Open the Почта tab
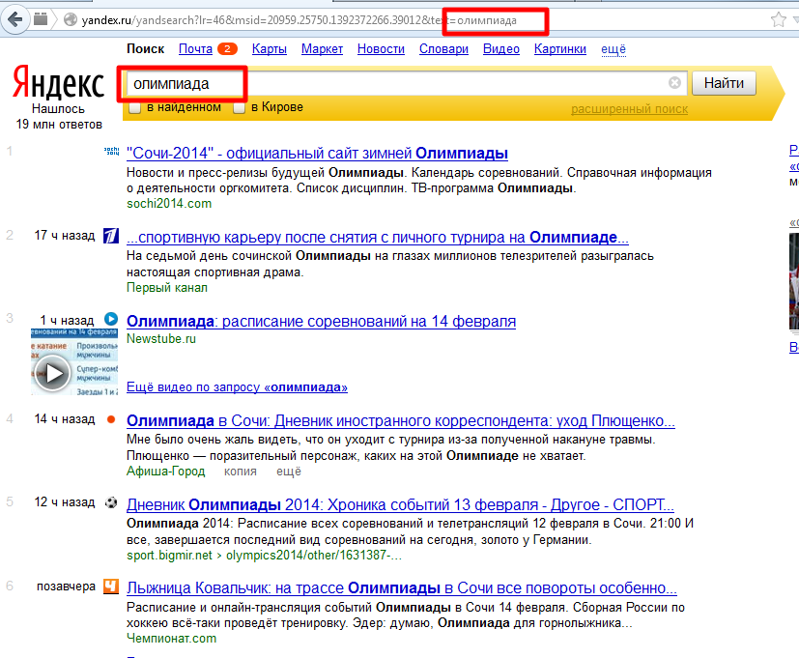 [x=195, y=49]
